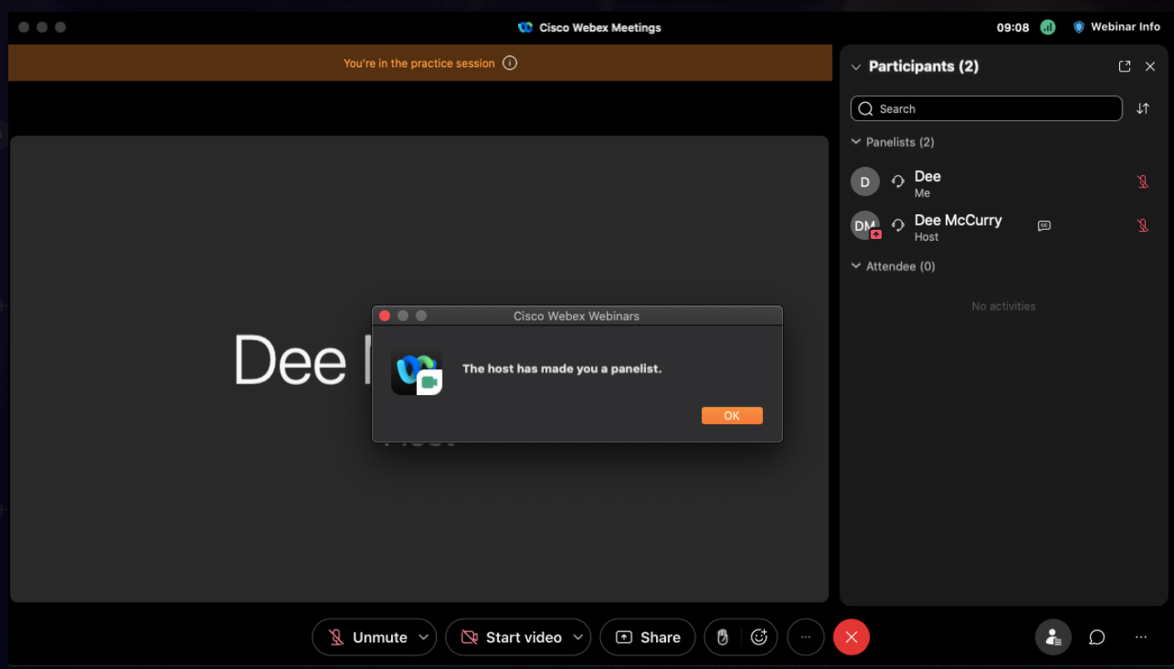Click the caption icon in Dee McCurry's row
The height and width of the screenshot is (669, 1174).
click(1044, 225)
